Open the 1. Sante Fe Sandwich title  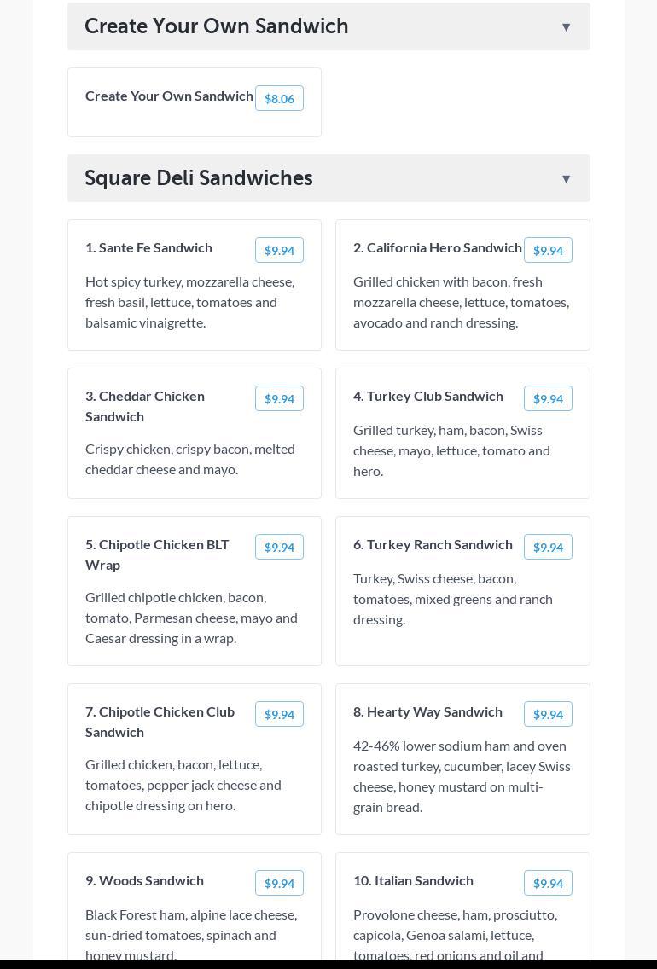148,248
